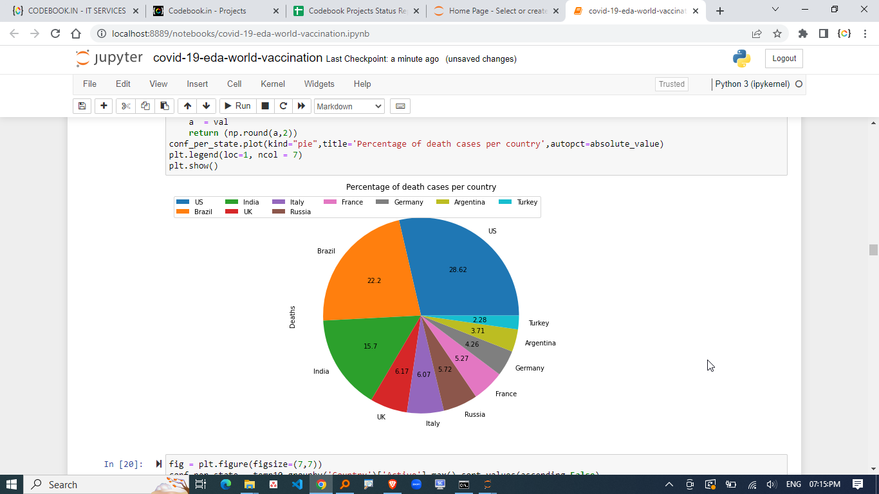Save notebook with the floppy disk icon
Image resolution: width=879 pixels, height=494 pixels.
82,106
